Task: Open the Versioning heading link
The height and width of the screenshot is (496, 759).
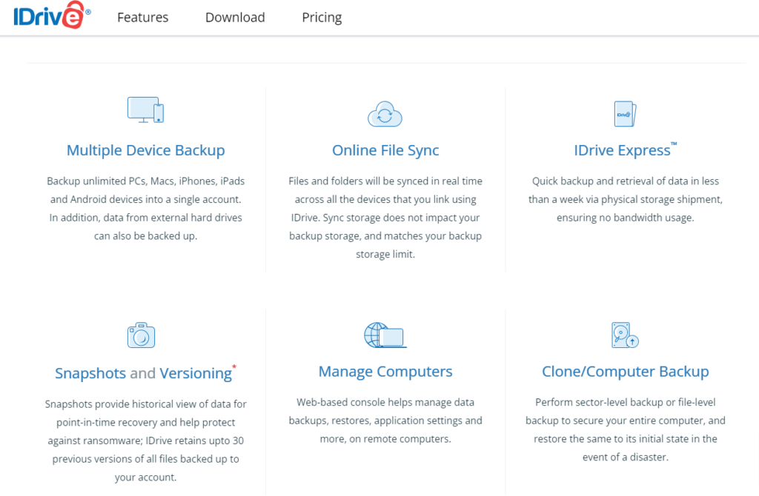Action: click(x=196, y=373)
